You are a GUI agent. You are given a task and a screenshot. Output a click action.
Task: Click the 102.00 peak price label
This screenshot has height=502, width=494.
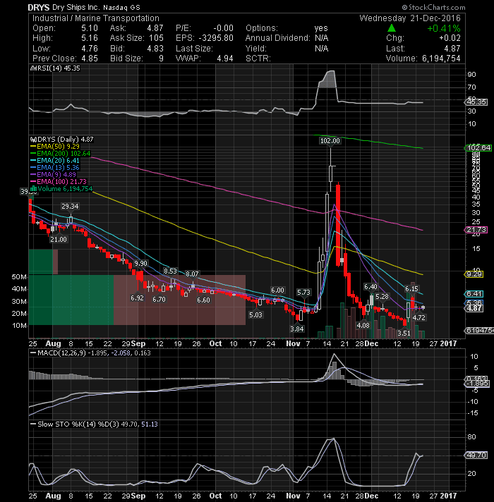330,141
